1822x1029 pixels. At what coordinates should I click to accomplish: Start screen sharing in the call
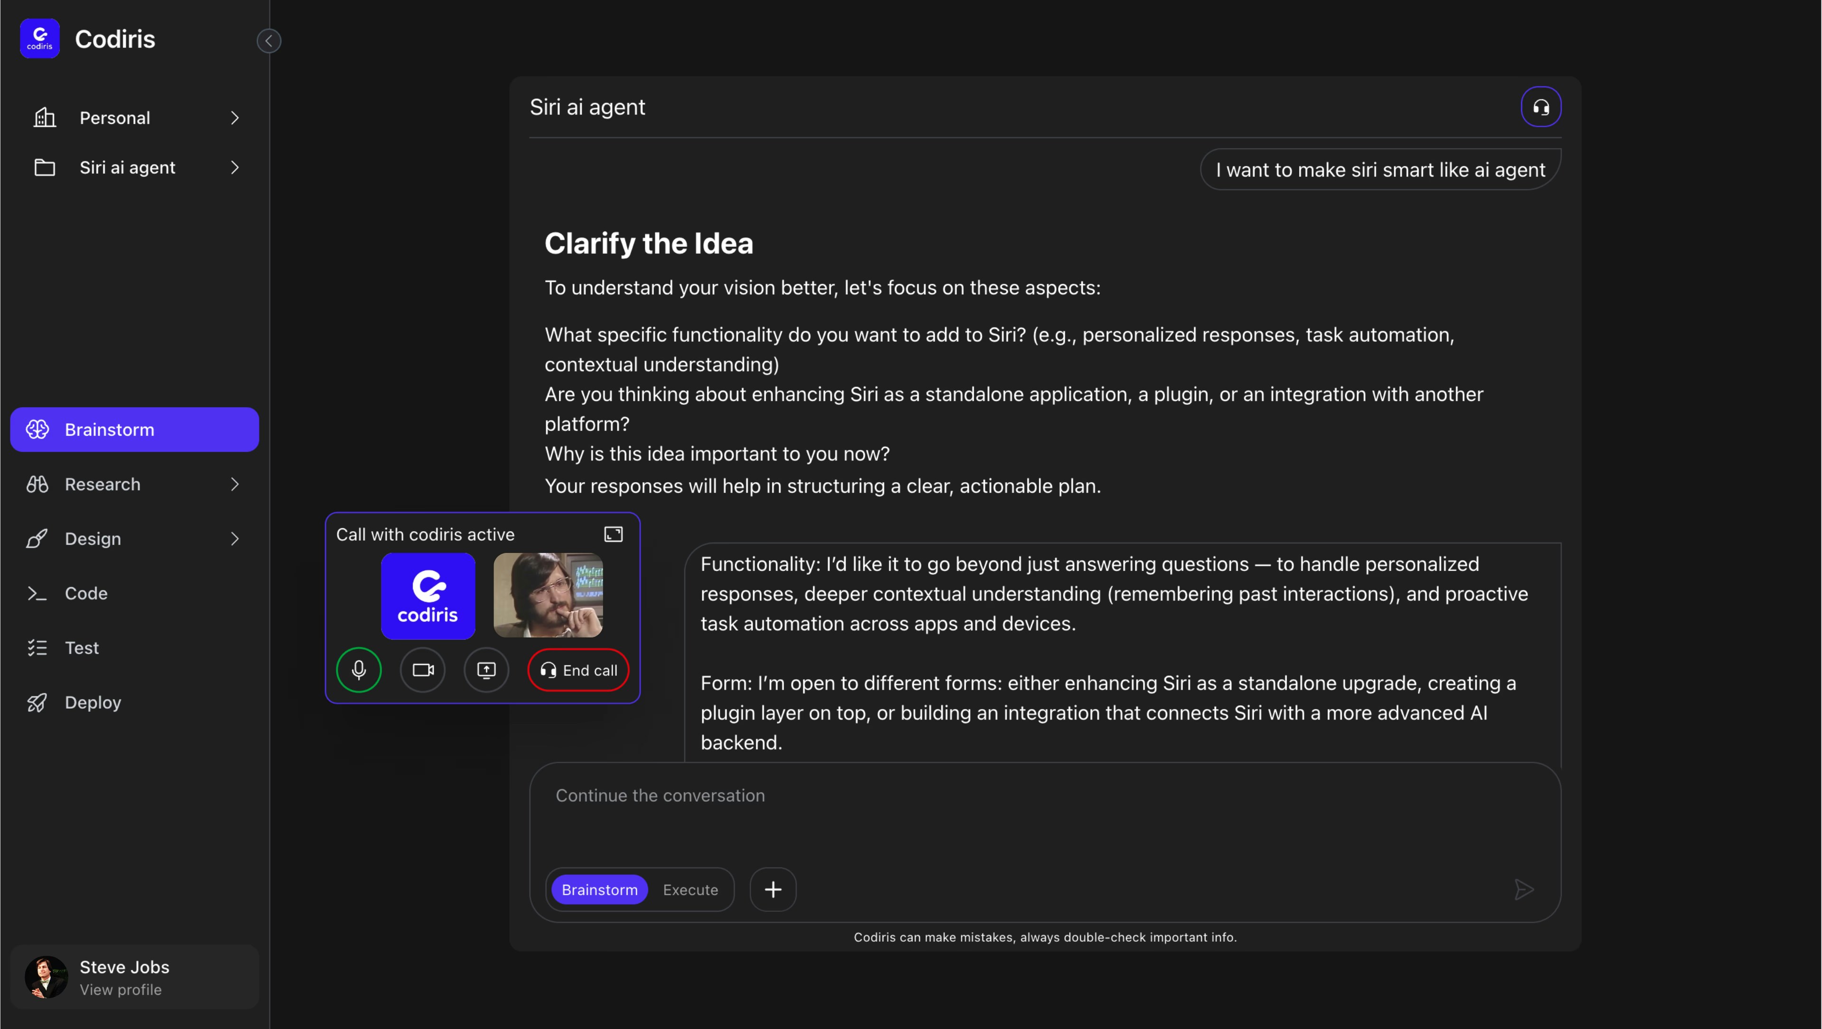coord(487,670)
